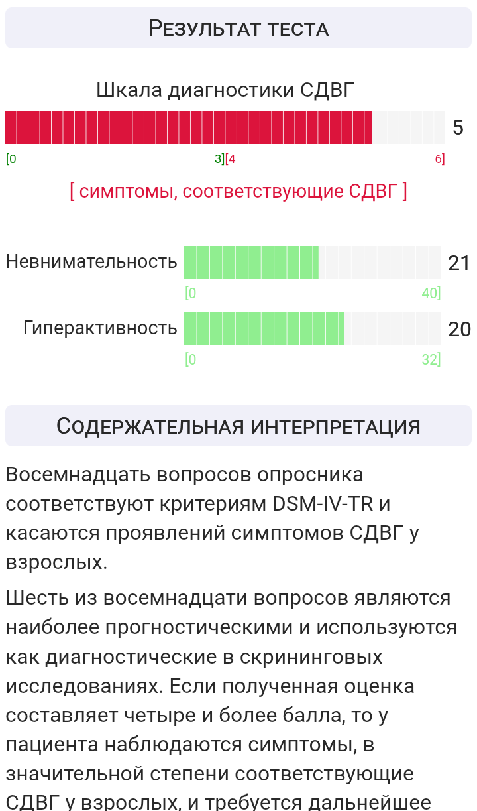Click the red "[4" threshold label
The height and width of the screenshot is (811, 477).
(231, 159)
